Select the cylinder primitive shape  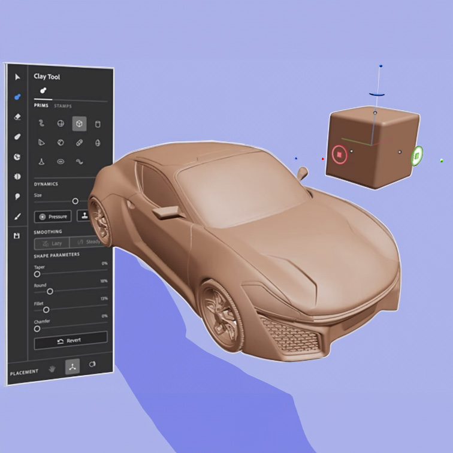pyautogui.click(x=98, y=124)
